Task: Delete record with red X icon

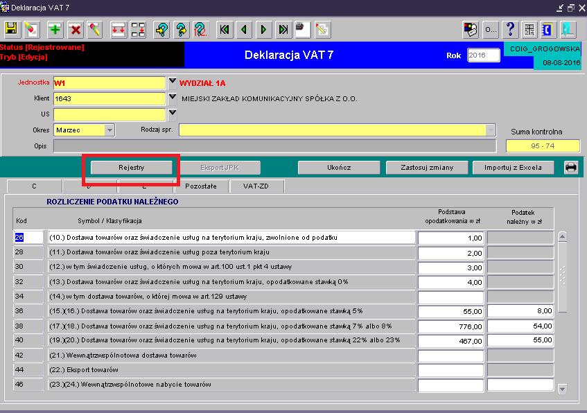Action: point(76,29)
